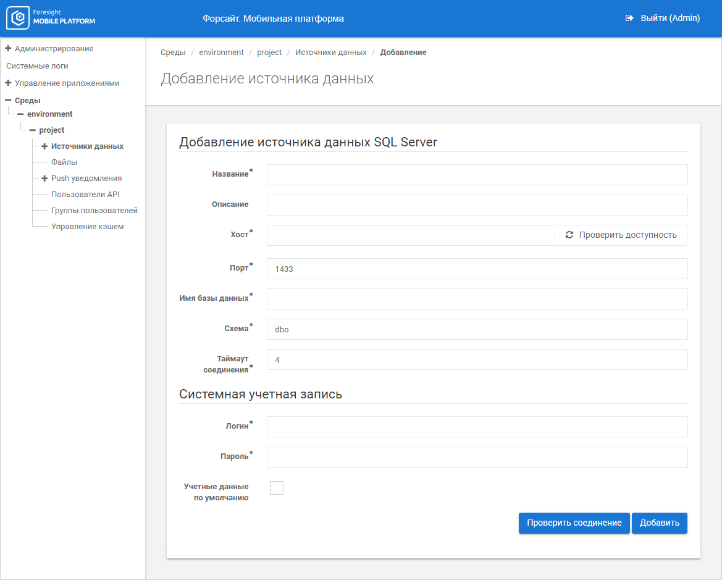
Task: Expand the Управление приложениями plus icon
Action: point(8,83)
